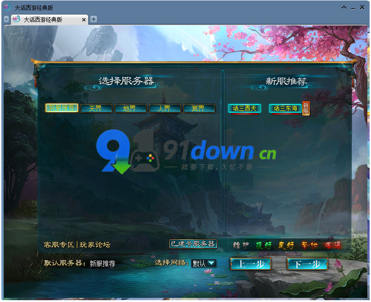This screenshot has height=302, width=371.
Task: Select the 新服推荐 server category tab
Action: point(62,108)
